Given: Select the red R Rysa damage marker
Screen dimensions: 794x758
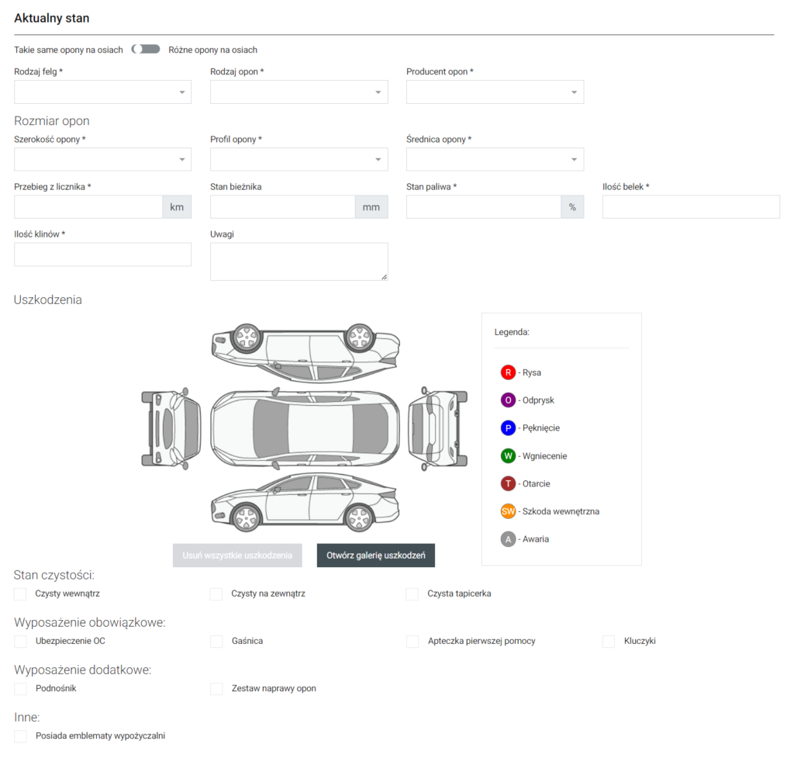Looking at the screenshot, I should pyautogui.click(x=508, y=372).
